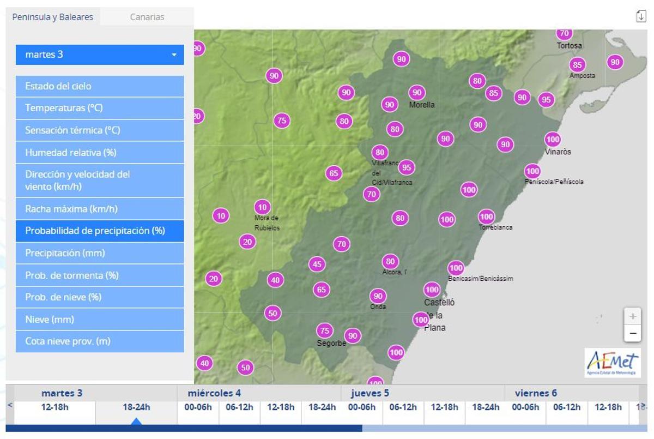Click the map zoom out minus icon

click(632, 333)
